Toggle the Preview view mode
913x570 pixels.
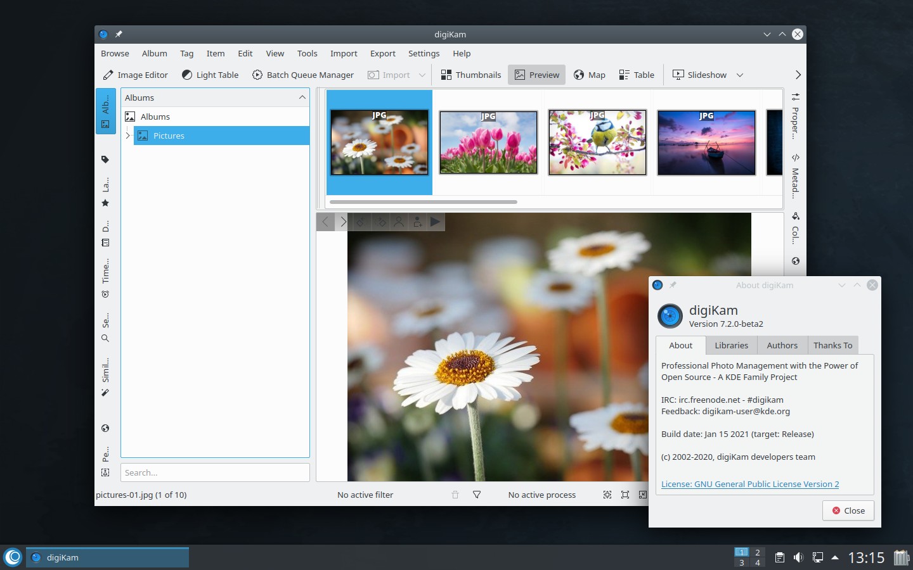tap(537, 75)
